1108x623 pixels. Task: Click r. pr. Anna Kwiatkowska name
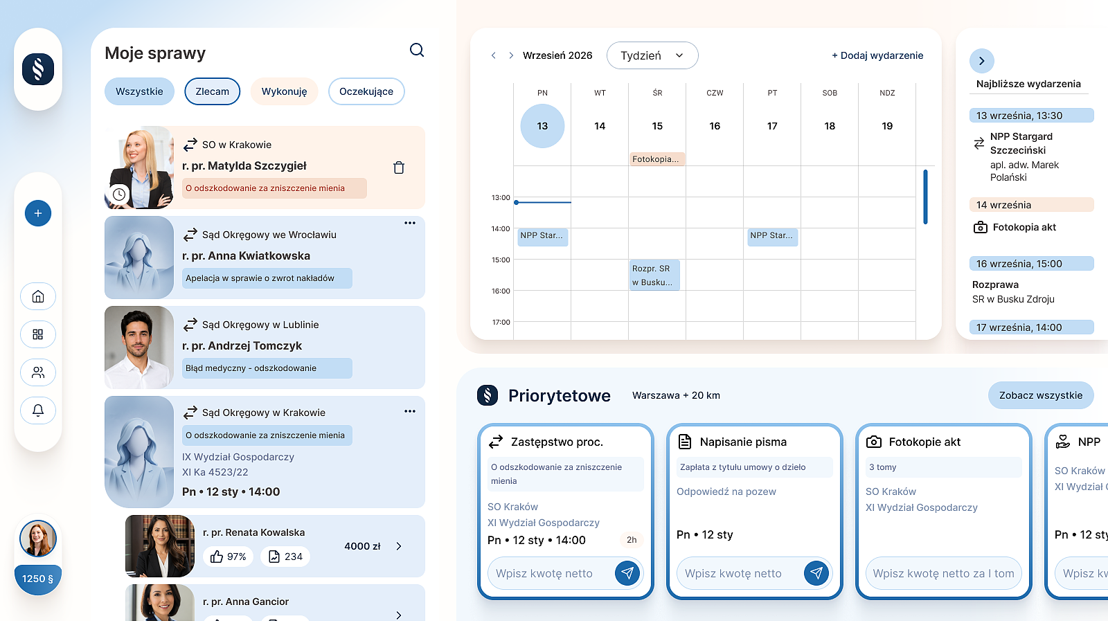click(247, 256)
